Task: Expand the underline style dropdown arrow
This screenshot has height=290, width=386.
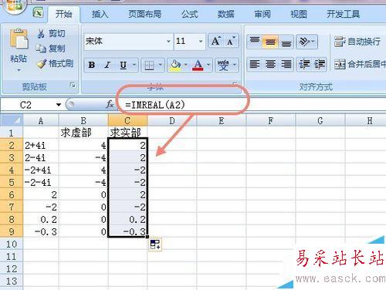Action: point(134,65)
